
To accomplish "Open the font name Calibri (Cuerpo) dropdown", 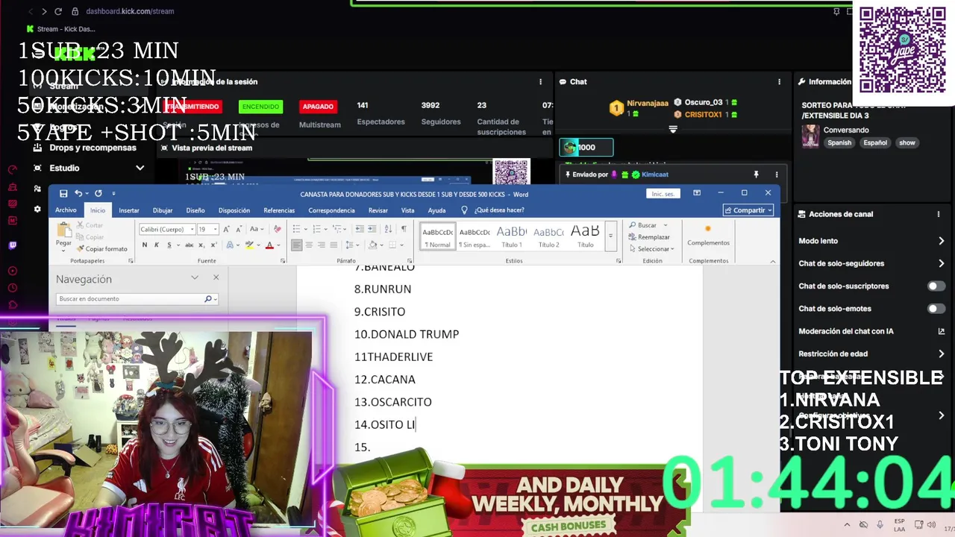I will click(192, 229).
